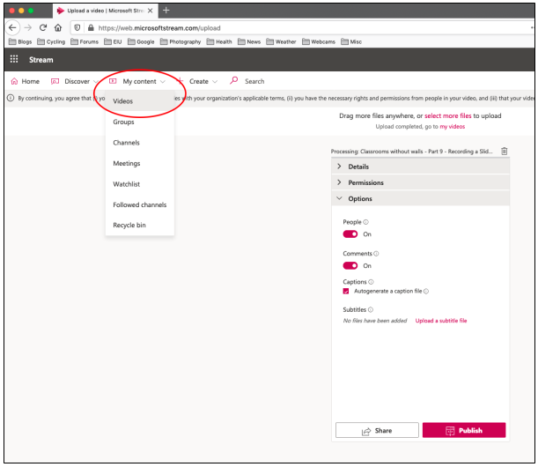Click the search magnifier icon

click(234, 81)
